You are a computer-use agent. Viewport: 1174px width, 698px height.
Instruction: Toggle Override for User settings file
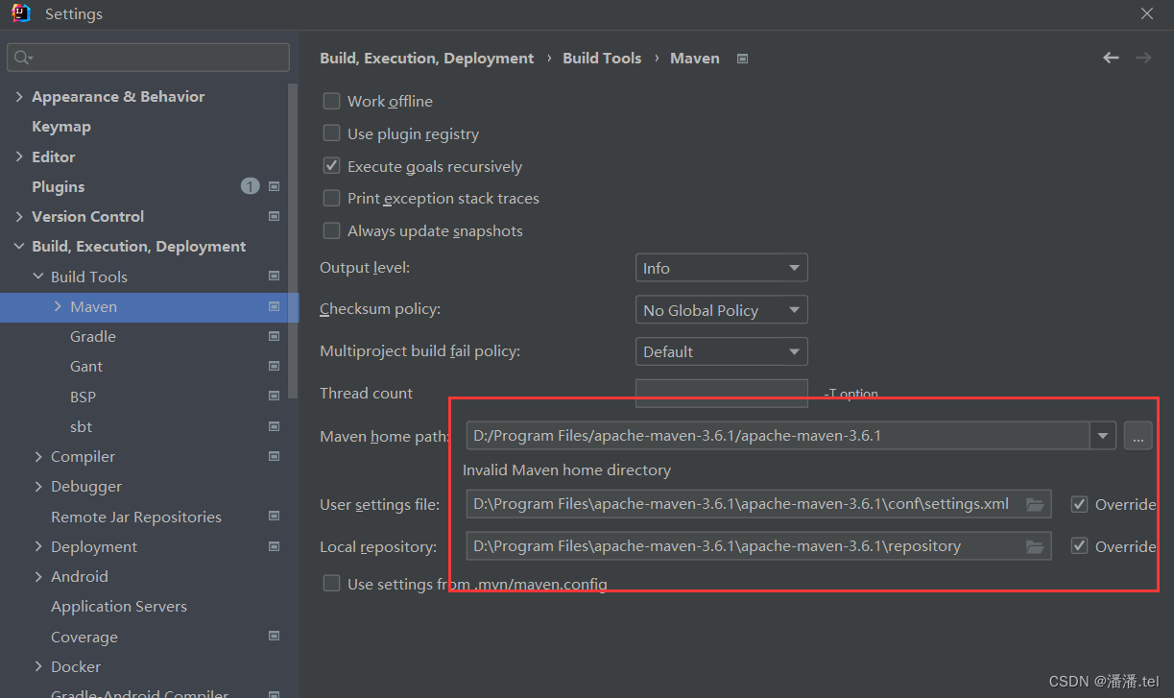(x=1079, y=504)
